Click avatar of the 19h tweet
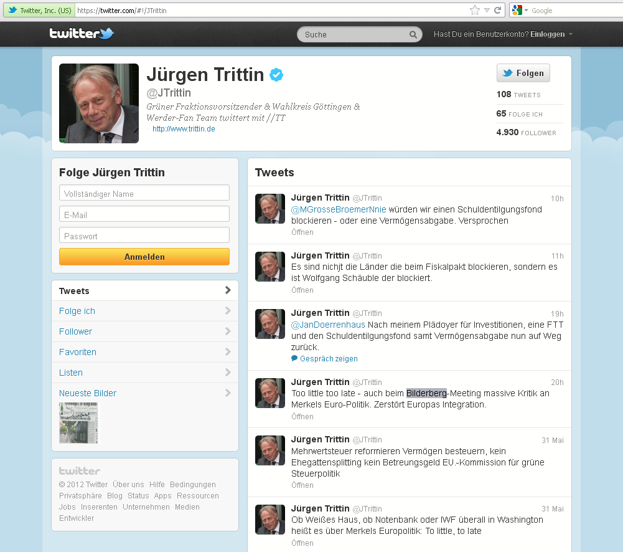Viewport: 623px width, 552px height. (269, 324)
